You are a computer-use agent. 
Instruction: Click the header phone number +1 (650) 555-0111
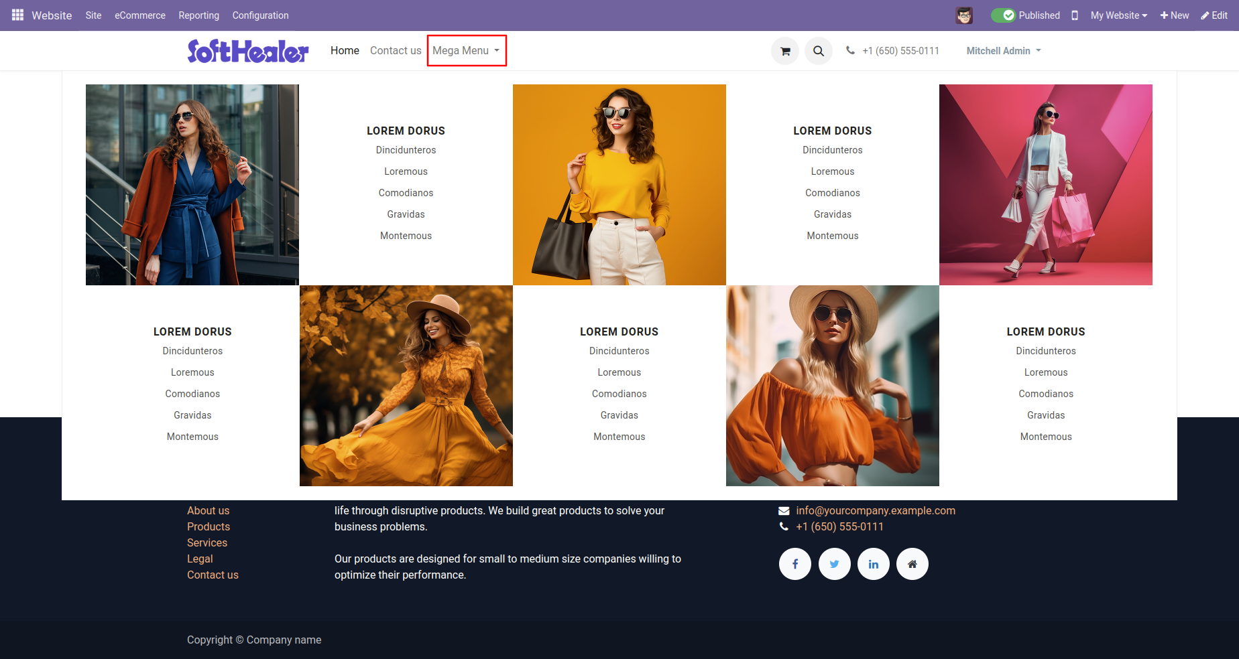(900, 51)
